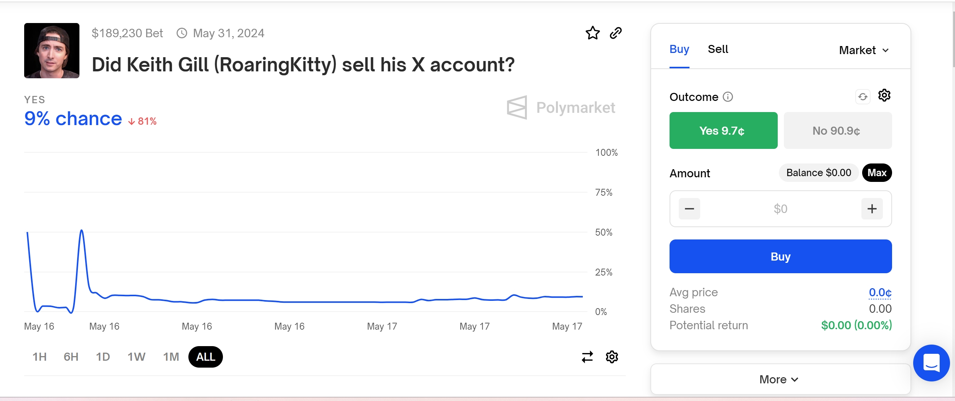This screenshot has height=401, width=955.
Task: Set chart range to ALL
Action: [206, 357]
